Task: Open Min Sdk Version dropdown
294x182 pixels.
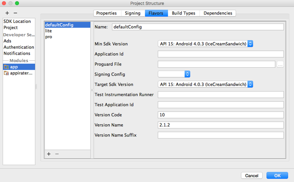Action: coord(206,44)
